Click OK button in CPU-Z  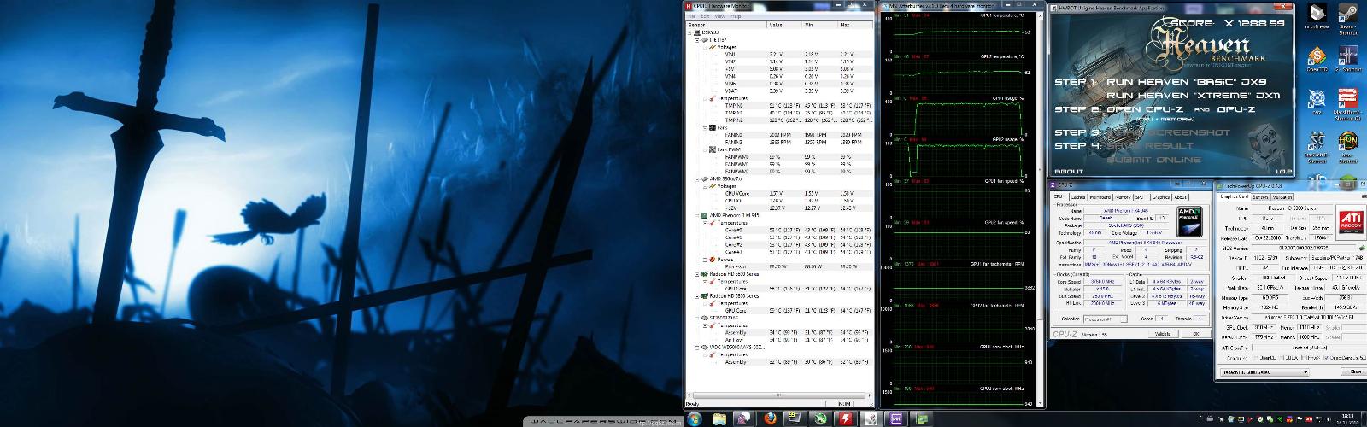point(1196,334)
